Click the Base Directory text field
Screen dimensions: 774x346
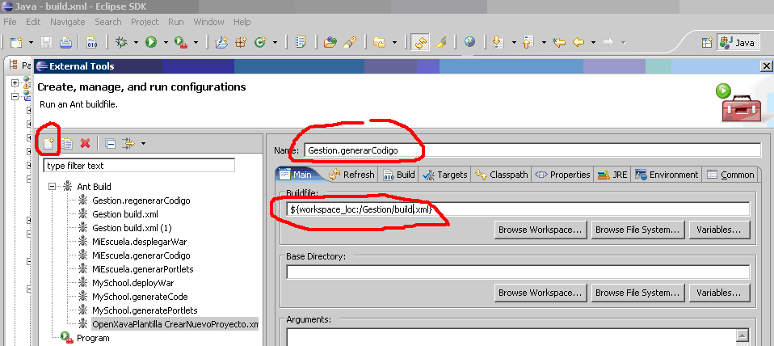click(x=518, y=272)
